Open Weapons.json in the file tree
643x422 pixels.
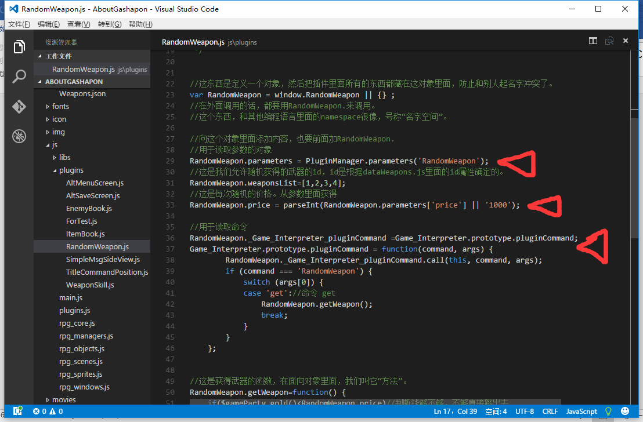click(82, 93)
